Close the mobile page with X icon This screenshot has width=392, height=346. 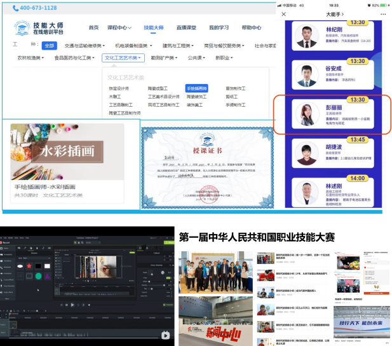283,14
